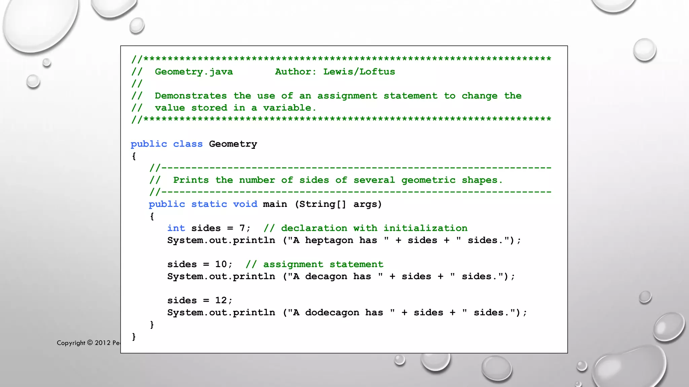Click the println line containing 'A dodecagon has'
This screenshot has height=387, width=689.
tap(347, 313)
